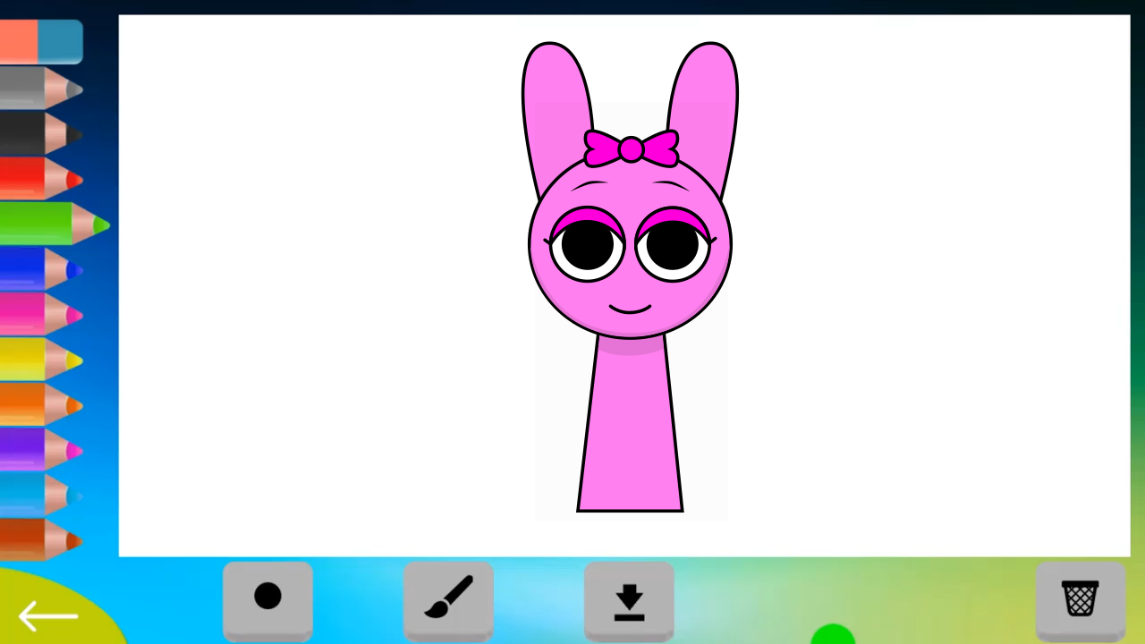The width and height of the screenshot is (1145, 644).
Task: Clear the canvas using the trash can
Action: pos(1080,599)
